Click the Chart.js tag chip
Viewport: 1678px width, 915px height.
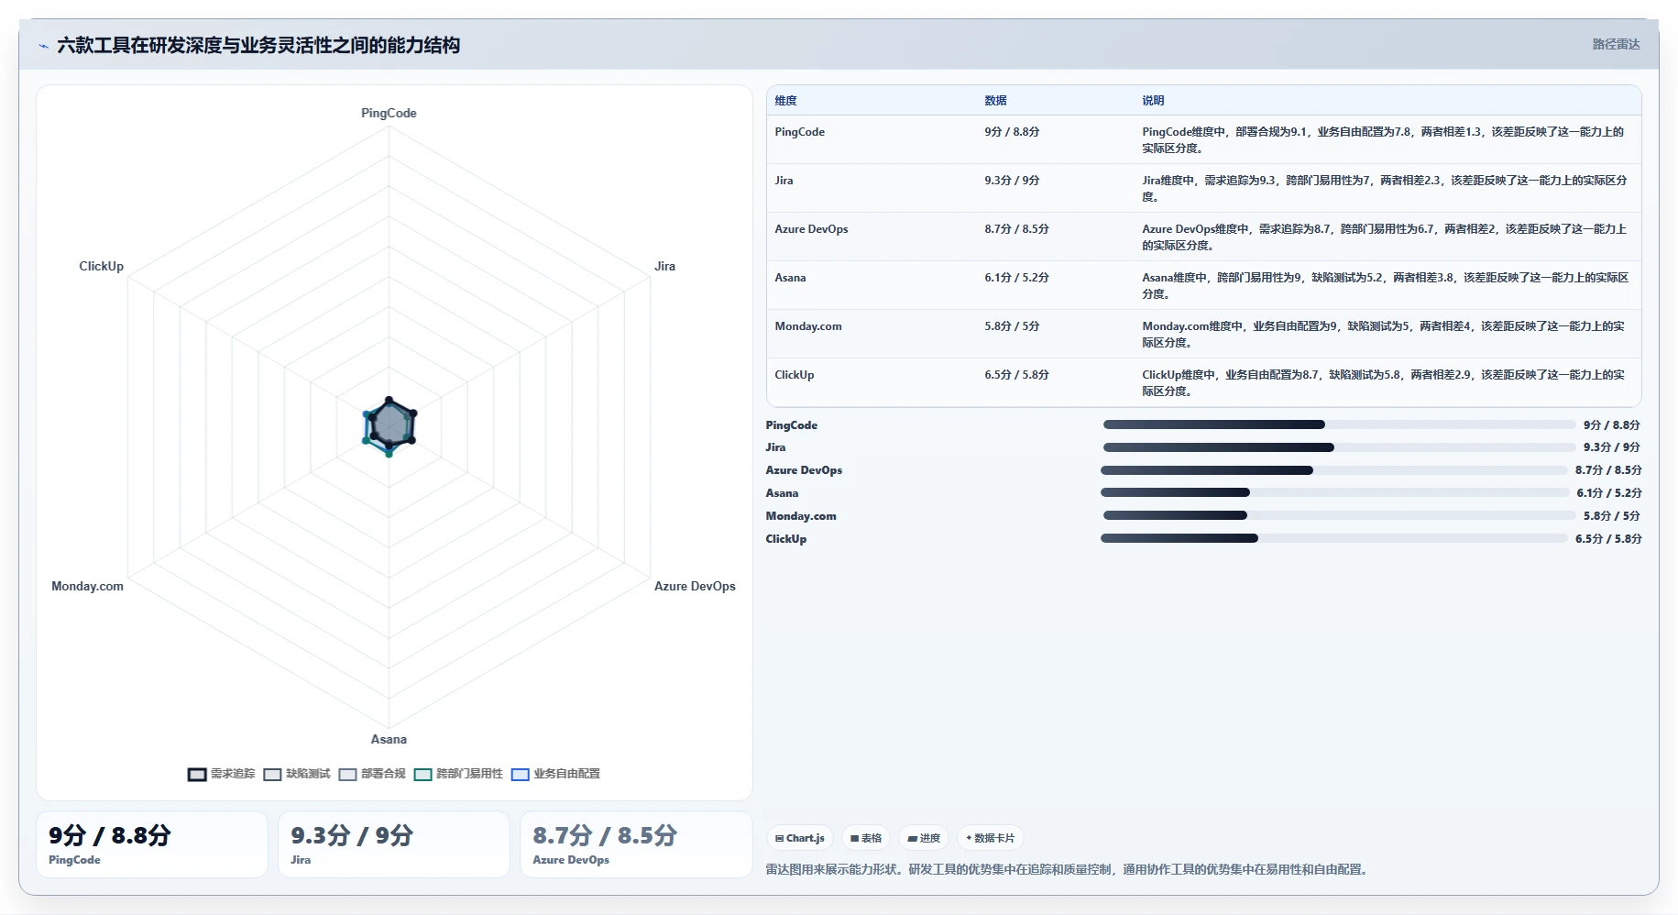tap(800, 838)
